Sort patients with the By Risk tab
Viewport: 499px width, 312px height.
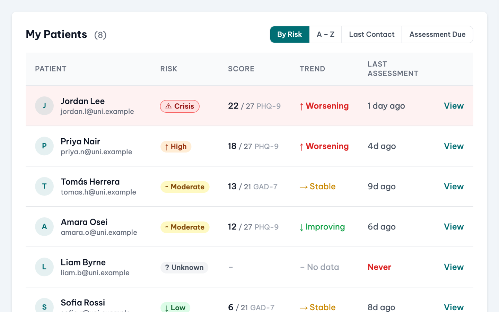290,34
